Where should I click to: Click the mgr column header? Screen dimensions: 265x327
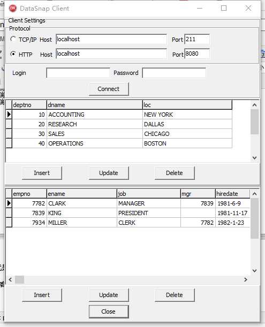point(198,194)
